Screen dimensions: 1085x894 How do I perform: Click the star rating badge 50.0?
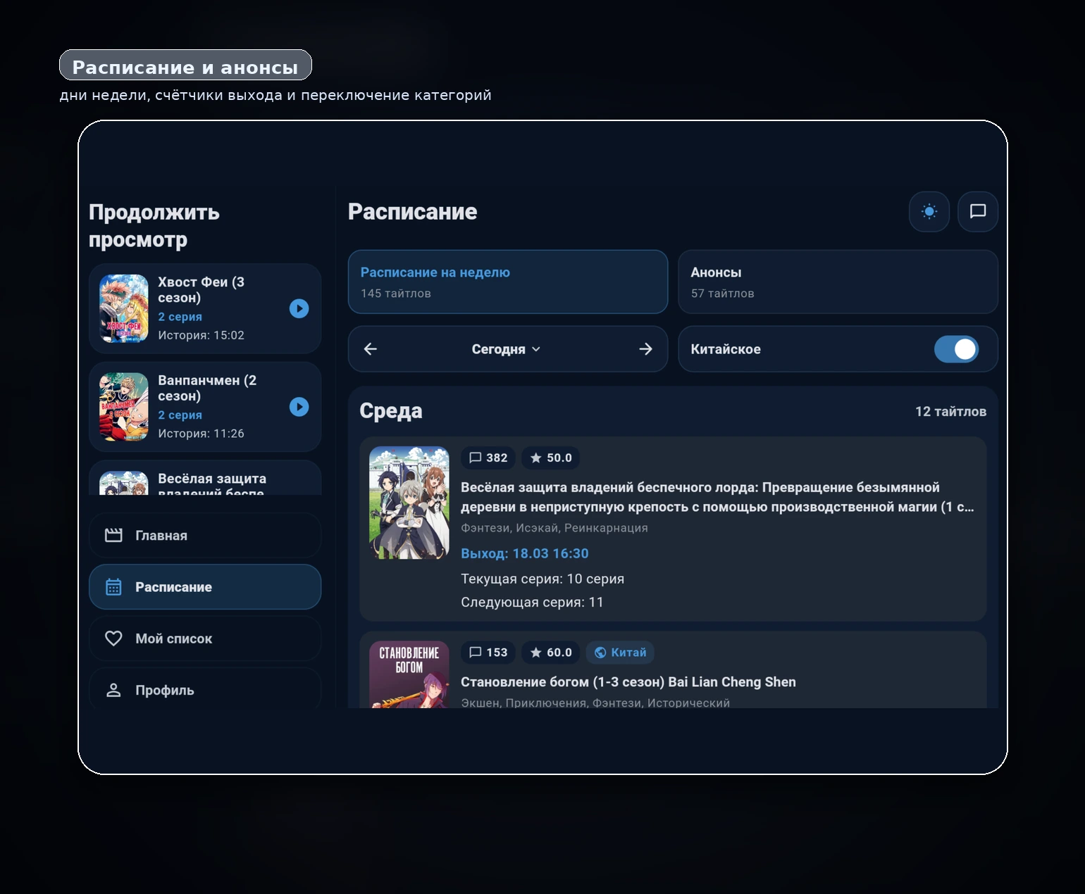[551, 458]
